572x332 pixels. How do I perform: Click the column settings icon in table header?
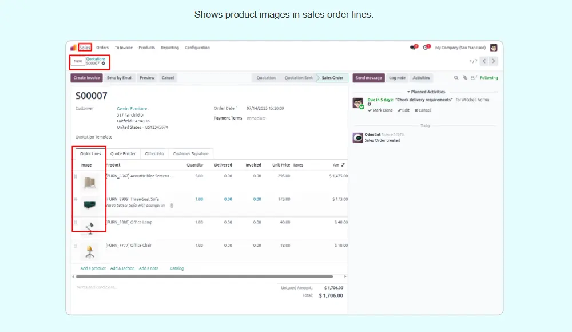[343, 165]
